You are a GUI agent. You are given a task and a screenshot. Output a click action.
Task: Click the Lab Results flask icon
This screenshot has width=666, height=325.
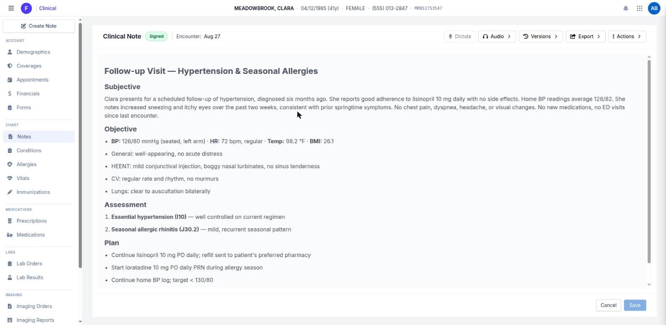pyautogui.click(x=10, y=278)
